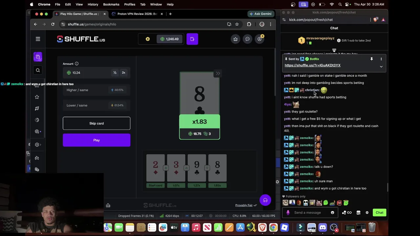This screenshot has height=236, width=420.
Task: Open a new Chrome tab
Action: (x=170, y=14)
